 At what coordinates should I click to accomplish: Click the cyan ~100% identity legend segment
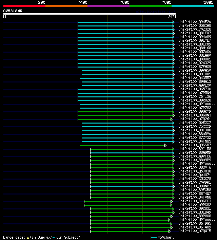click(x=193, y=6)
